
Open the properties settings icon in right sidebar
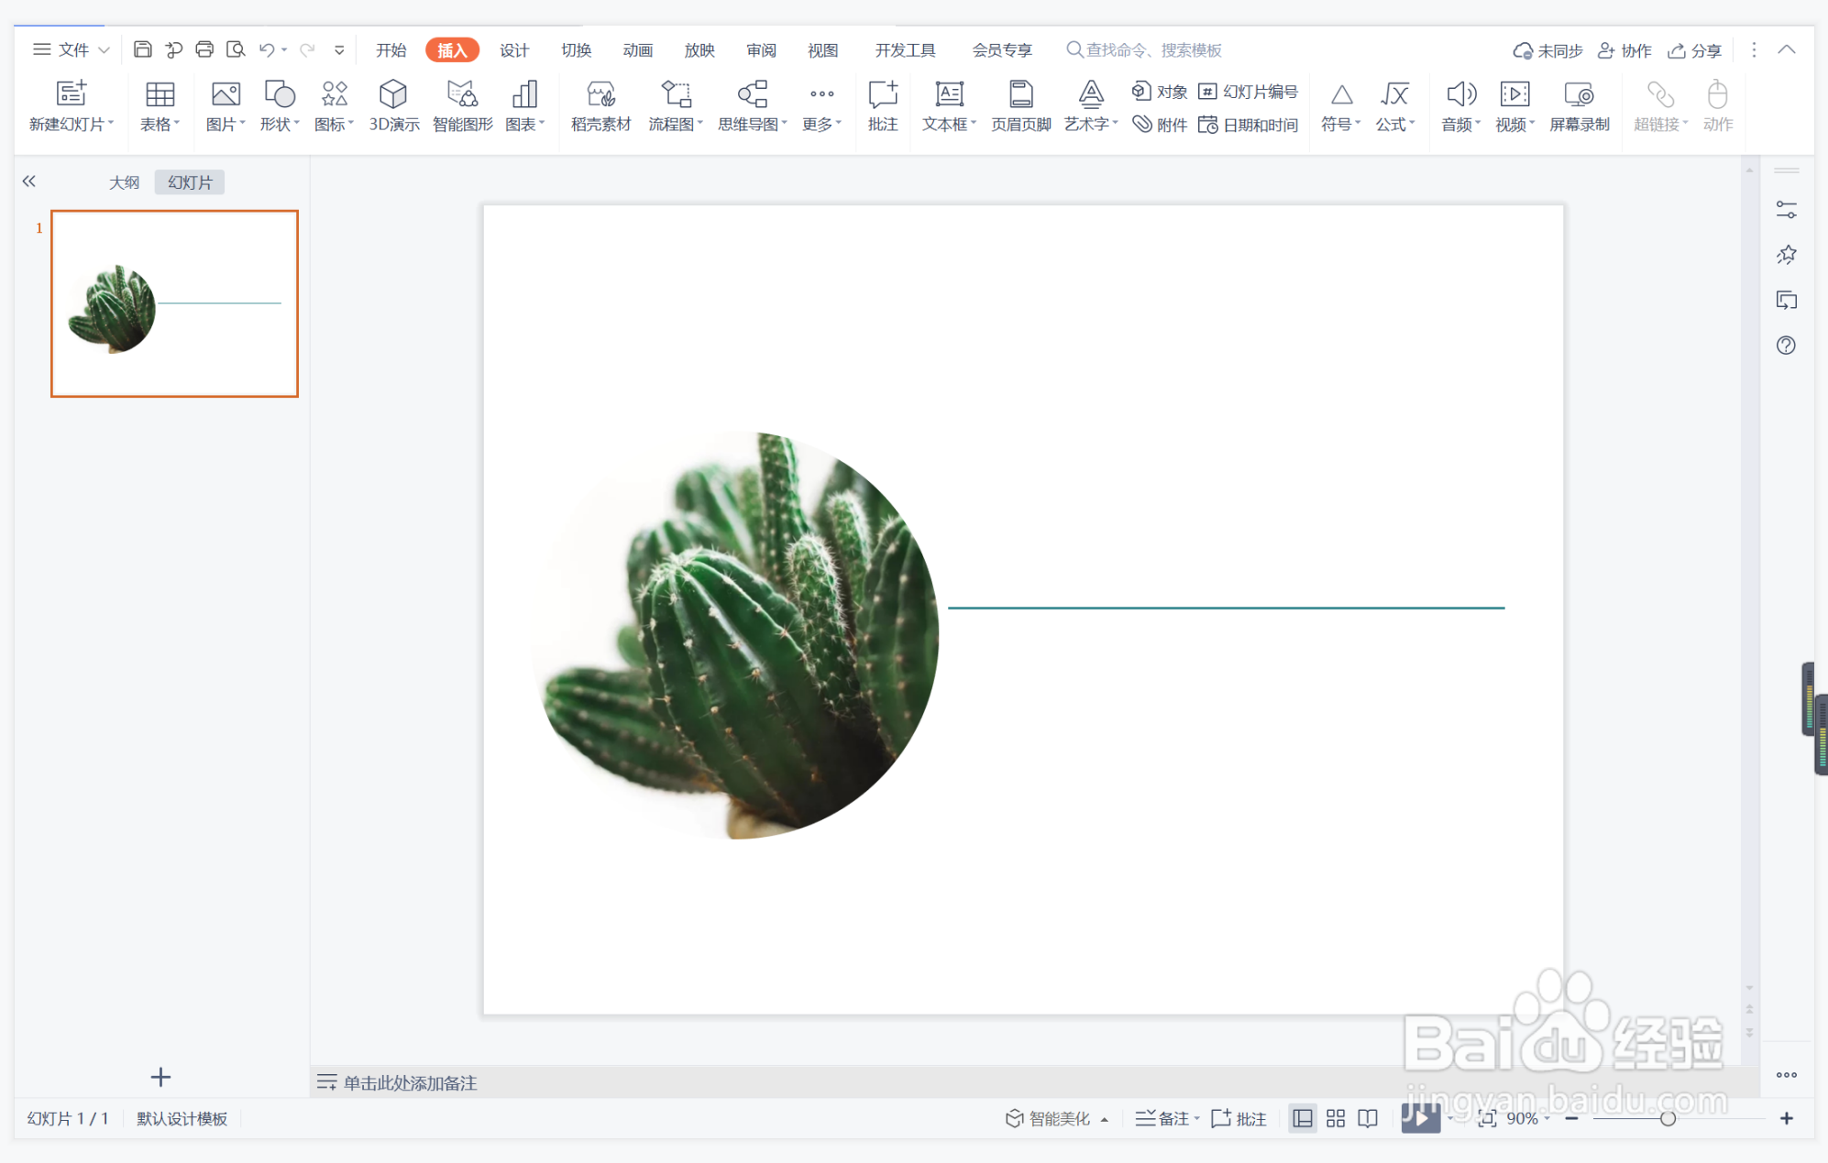pyautogui.click(x=1786, y=210)
